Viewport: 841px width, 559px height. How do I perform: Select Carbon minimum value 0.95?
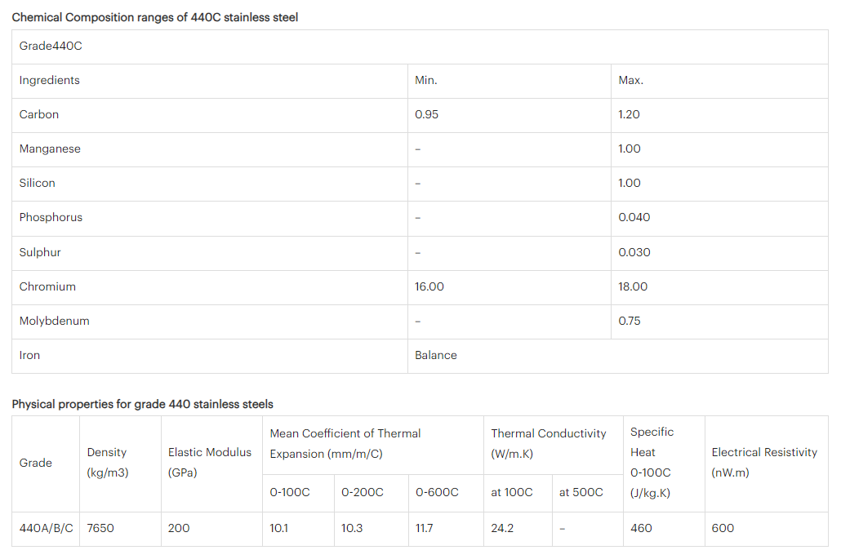pos(426,115)
